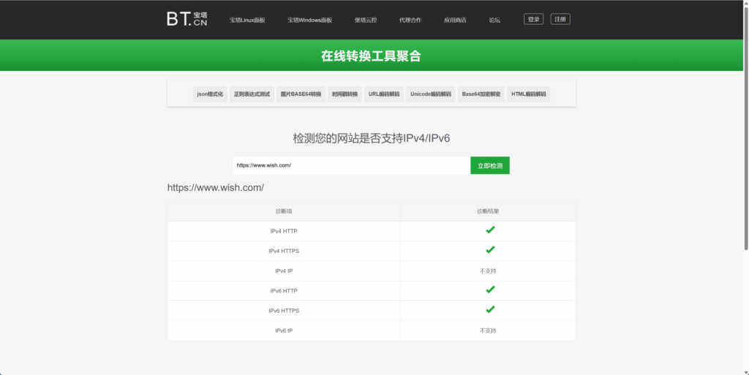
Task: Open the 宝塔Windows面板 menu item
Action: tap(309, 20)
